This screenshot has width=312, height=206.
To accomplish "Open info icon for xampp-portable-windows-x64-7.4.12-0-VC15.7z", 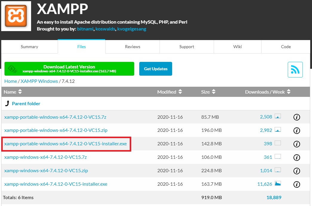I will coord(297,117).
